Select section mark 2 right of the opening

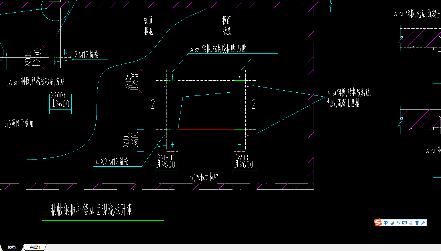[x=253, y=104]
